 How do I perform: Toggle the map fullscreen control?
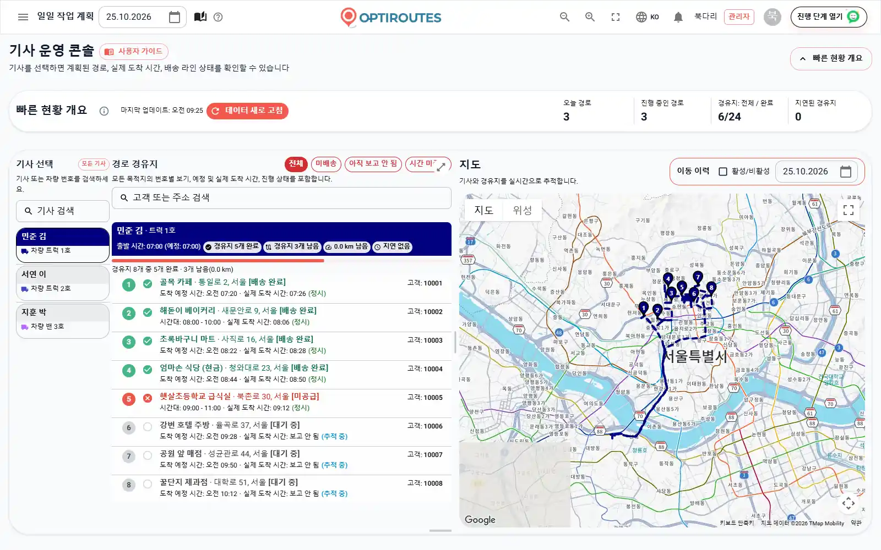(x=849, y=210)
